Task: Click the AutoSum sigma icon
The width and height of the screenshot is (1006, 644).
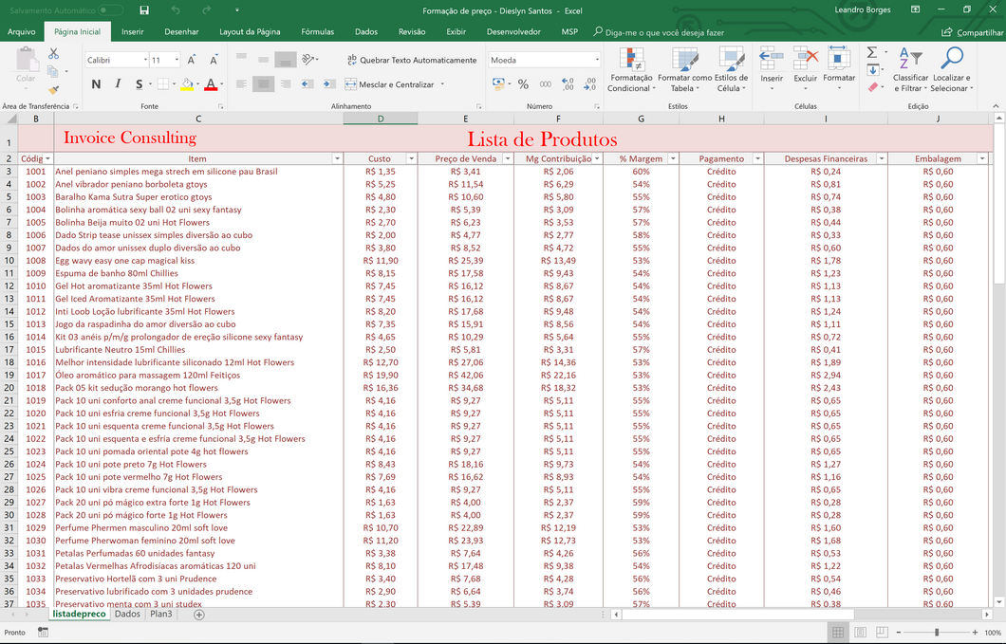Action: 872,53
